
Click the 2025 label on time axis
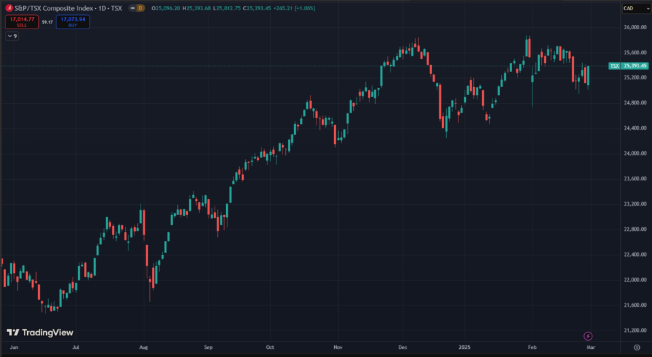(x=465, y=347)
